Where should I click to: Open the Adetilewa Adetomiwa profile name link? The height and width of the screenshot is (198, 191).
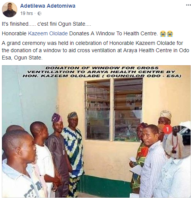click(x=48, y=6)
